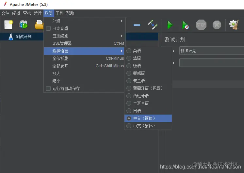The image size is (244, 173).
Task: Choose 缩小 menu entry
Action: [x=84, y=81]
